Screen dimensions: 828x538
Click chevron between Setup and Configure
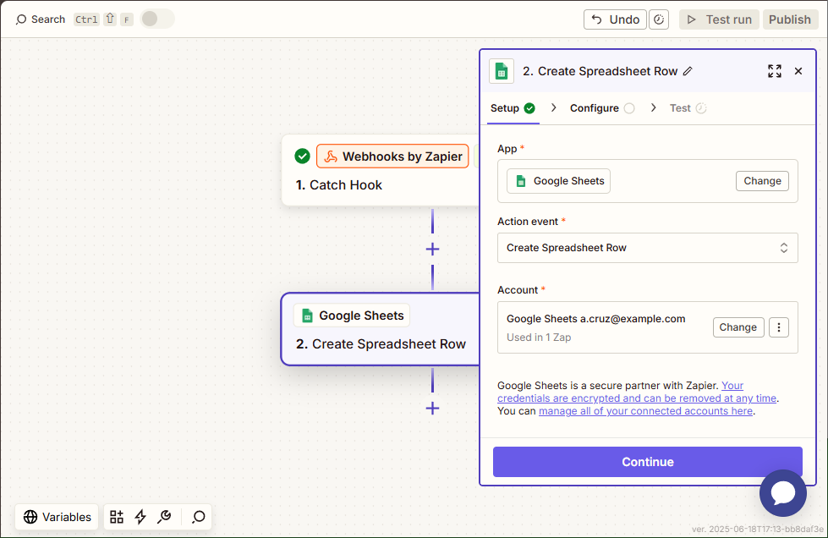coord(553,107)
